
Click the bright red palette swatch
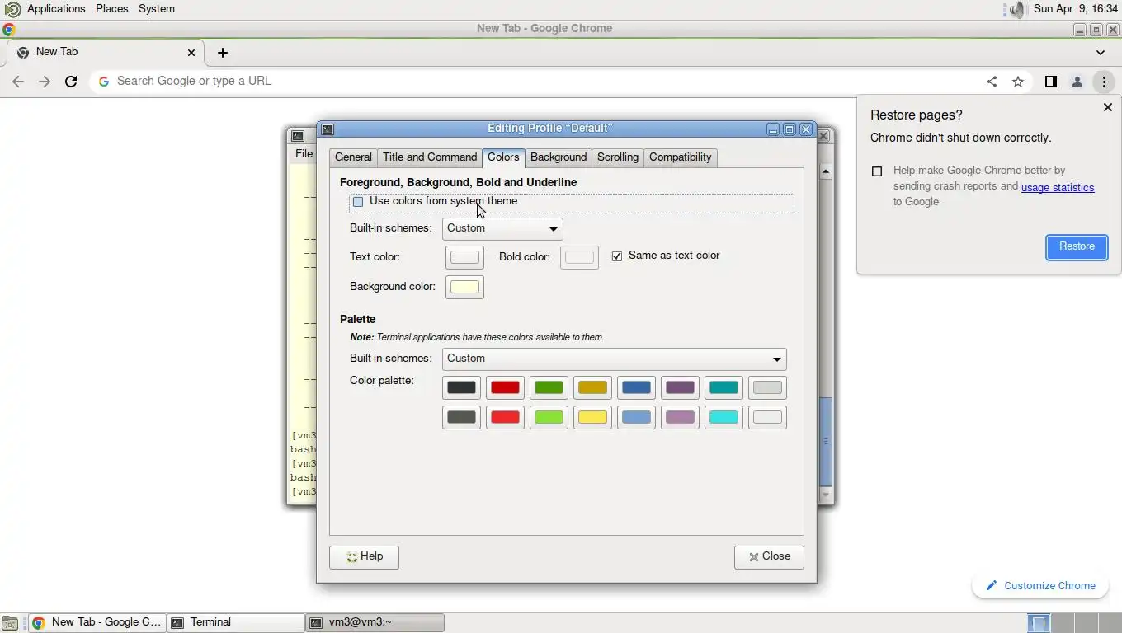[505, 417]
